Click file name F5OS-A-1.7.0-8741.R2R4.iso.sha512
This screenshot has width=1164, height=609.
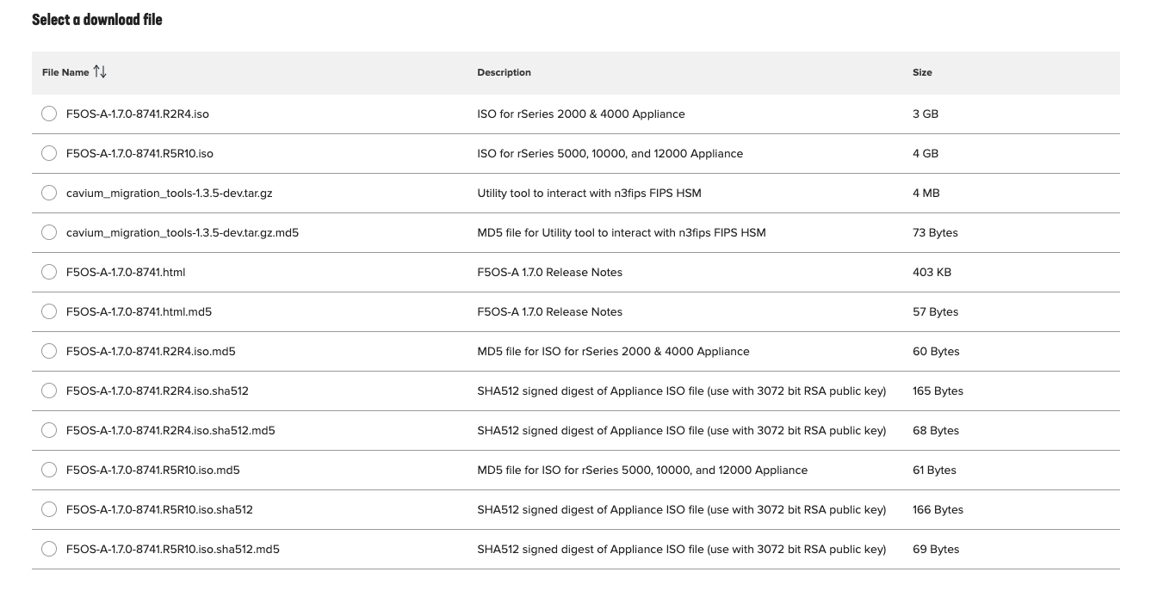click(x=158, y=391)
